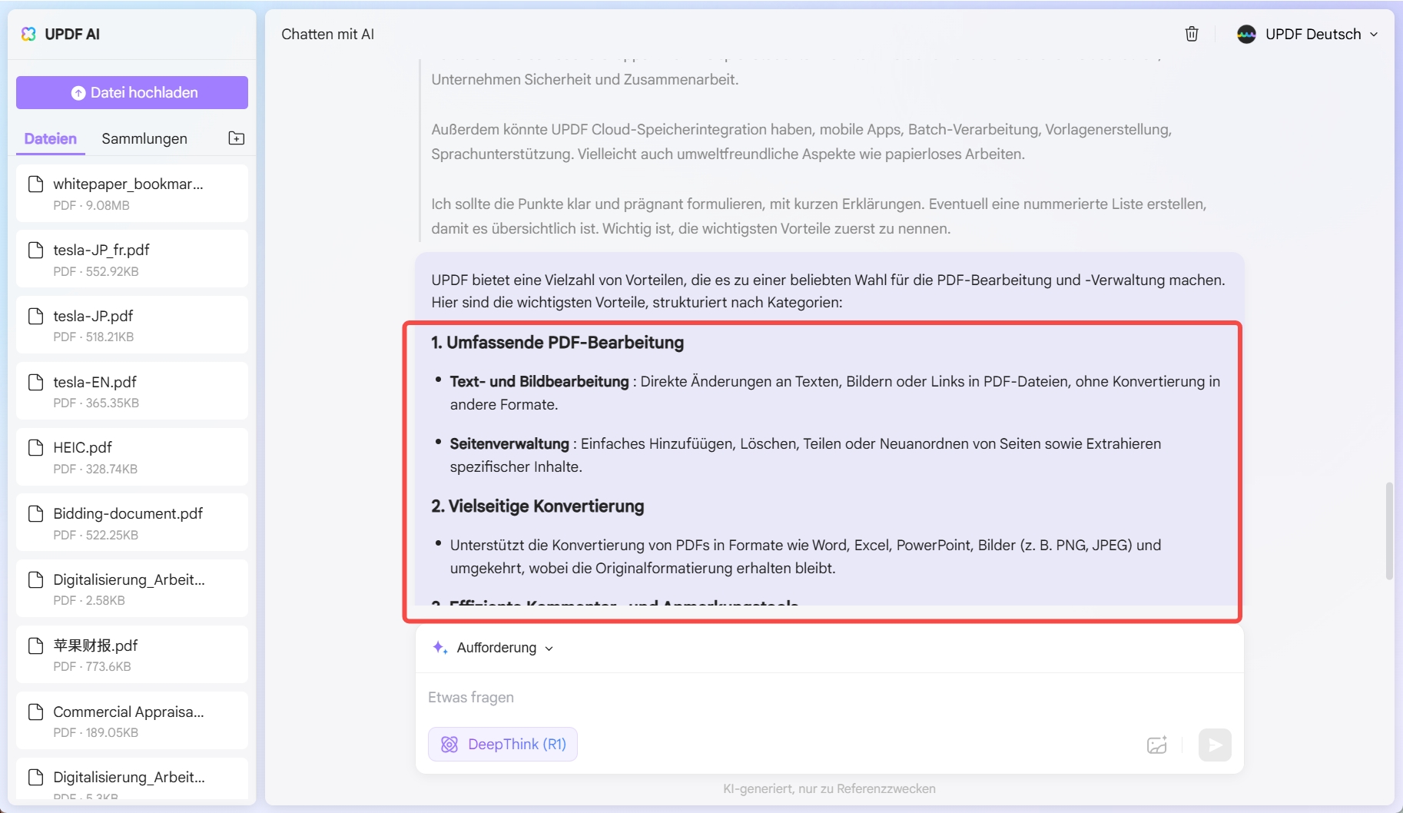Delete chat with trash icon

point(1192,34)
